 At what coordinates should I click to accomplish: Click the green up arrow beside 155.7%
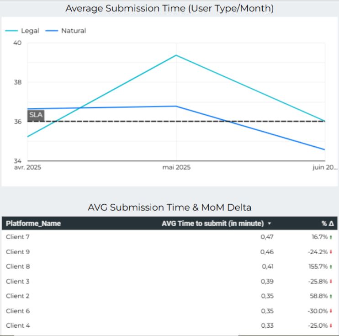[x=331, y=267]
